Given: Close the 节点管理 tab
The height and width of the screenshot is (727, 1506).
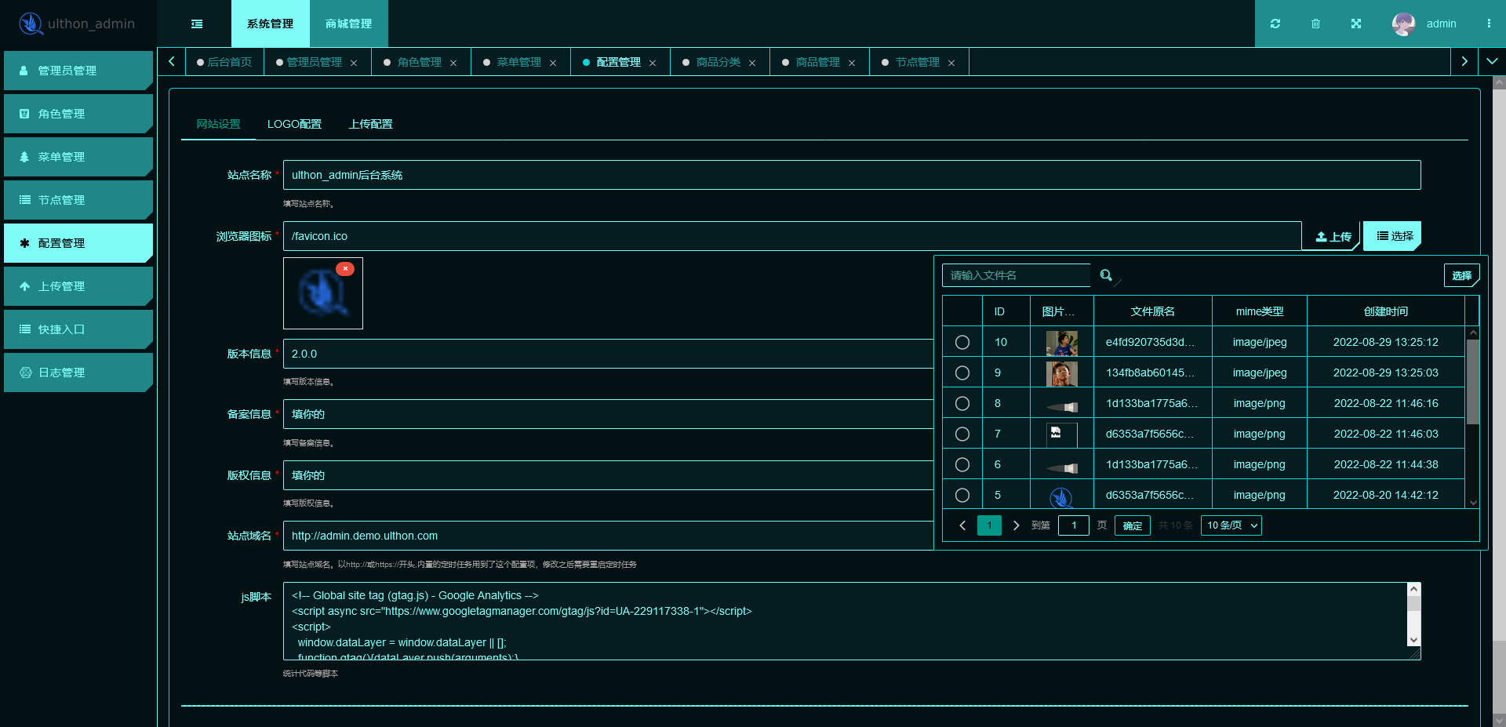Looking at the screenshot, I should click(951, 63).
